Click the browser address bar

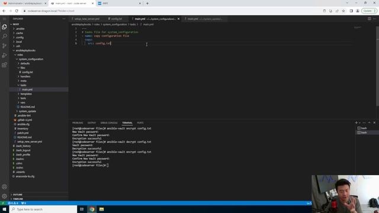169,11
